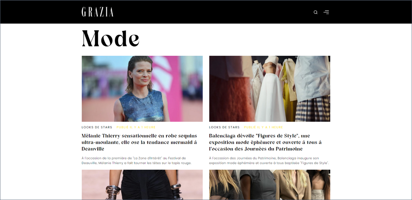Click the Mode page heading
This screenshot has height=200, width=412.
[x=110, y=39]
